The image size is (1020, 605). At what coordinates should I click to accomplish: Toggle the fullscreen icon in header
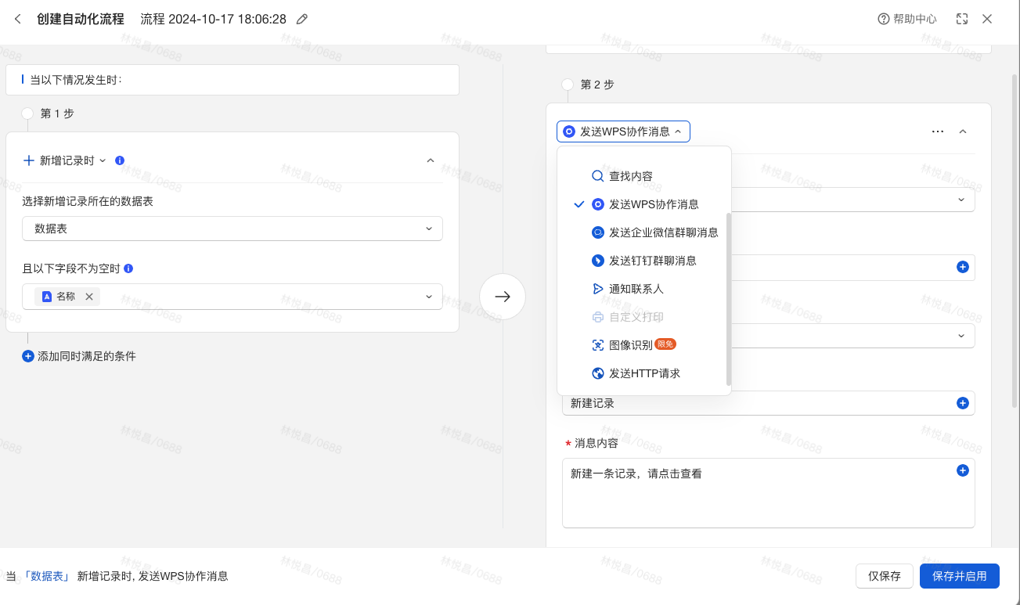pyautogui.click(x=962, y=19)
